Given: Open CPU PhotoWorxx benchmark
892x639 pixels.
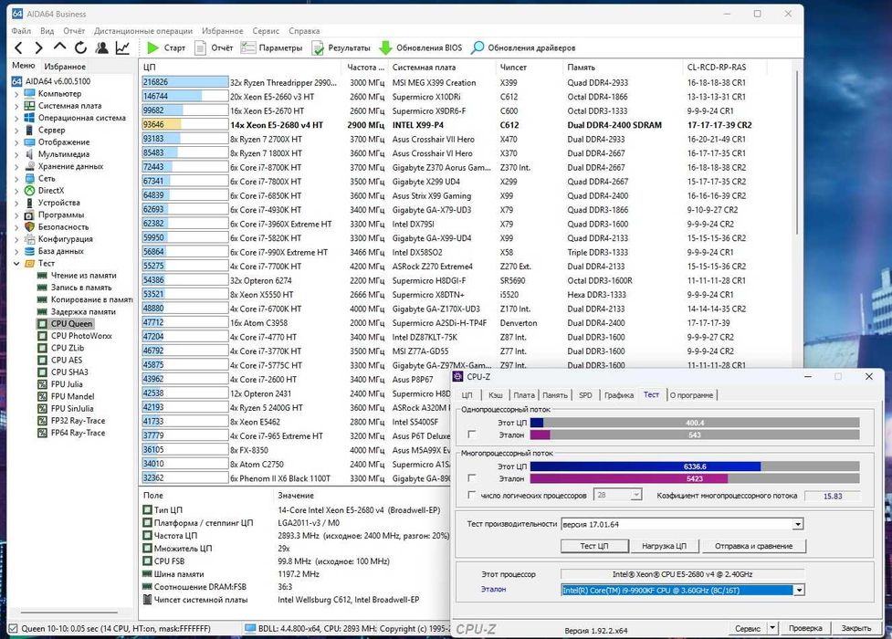Looking at the screenshot, I should (81, 336).
